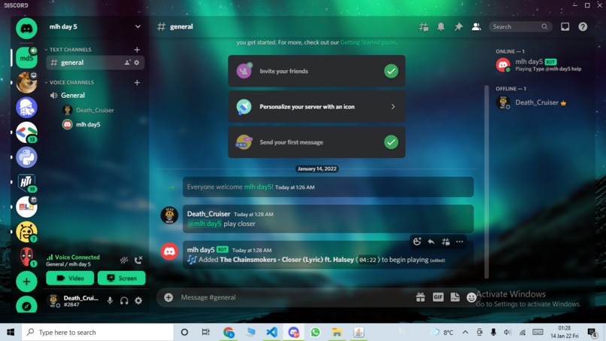Open Personalize your server with an icon
The width and height of the screenshot is (606, 341).
tap(317, 107)
